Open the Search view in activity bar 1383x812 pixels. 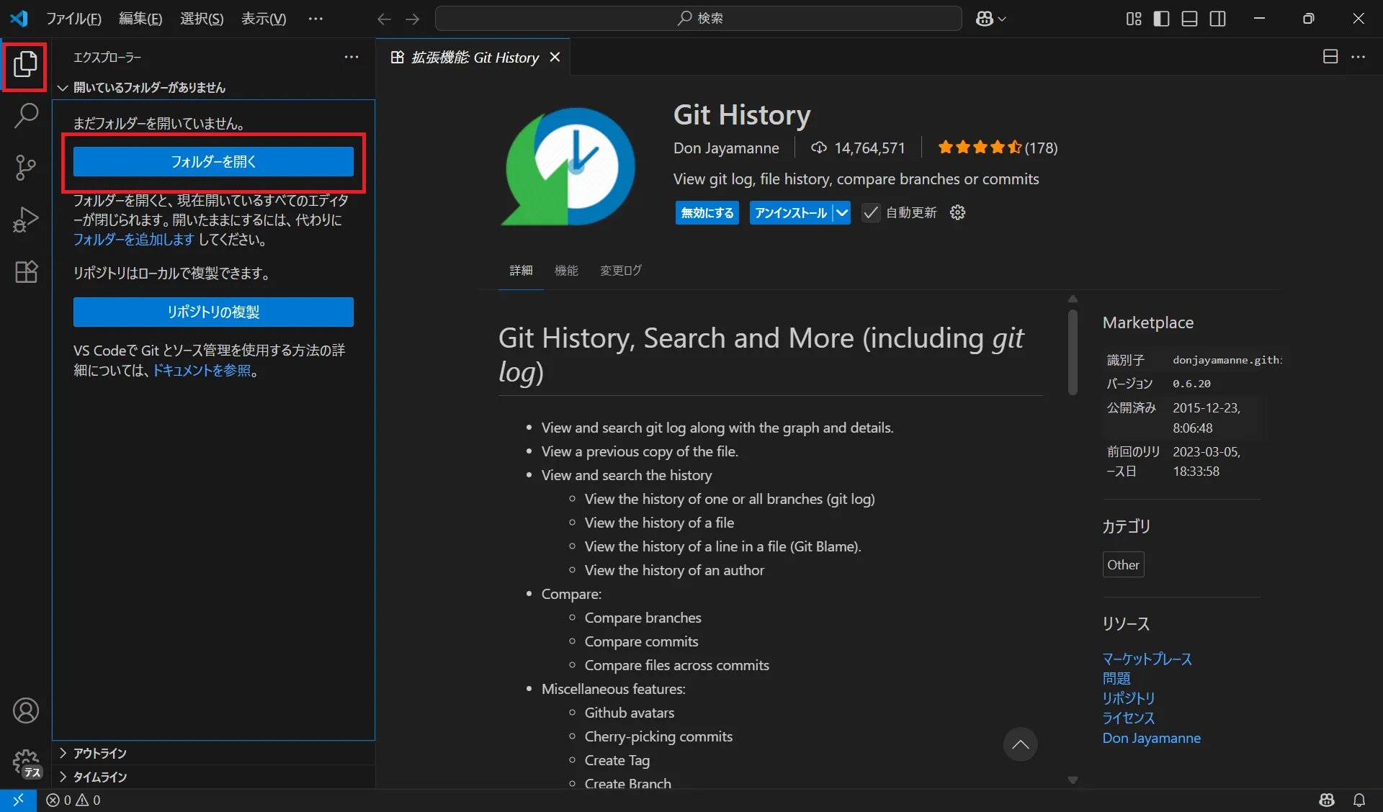26,116
